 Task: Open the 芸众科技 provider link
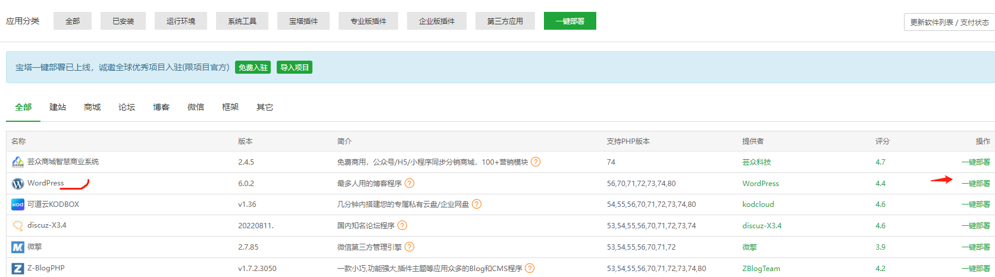[756, 162]
